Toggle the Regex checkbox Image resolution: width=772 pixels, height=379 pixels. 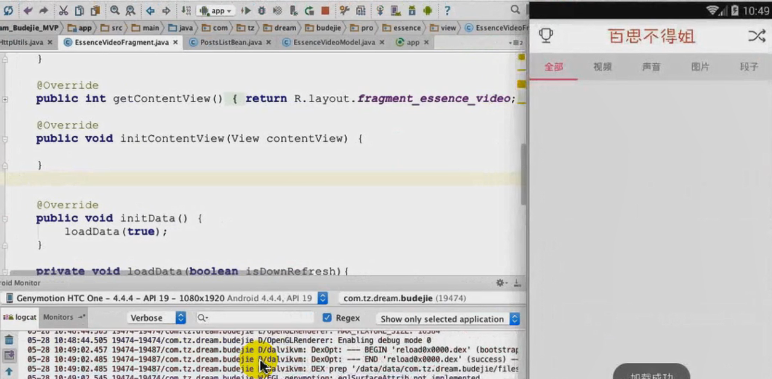(327, 318)
